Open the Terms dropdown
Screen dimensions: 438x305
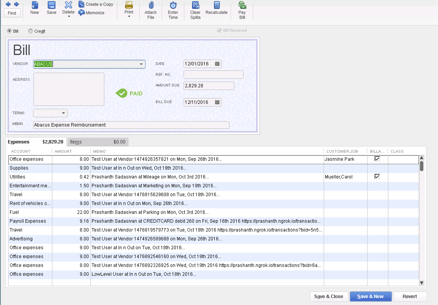click(x=64, y=113)
